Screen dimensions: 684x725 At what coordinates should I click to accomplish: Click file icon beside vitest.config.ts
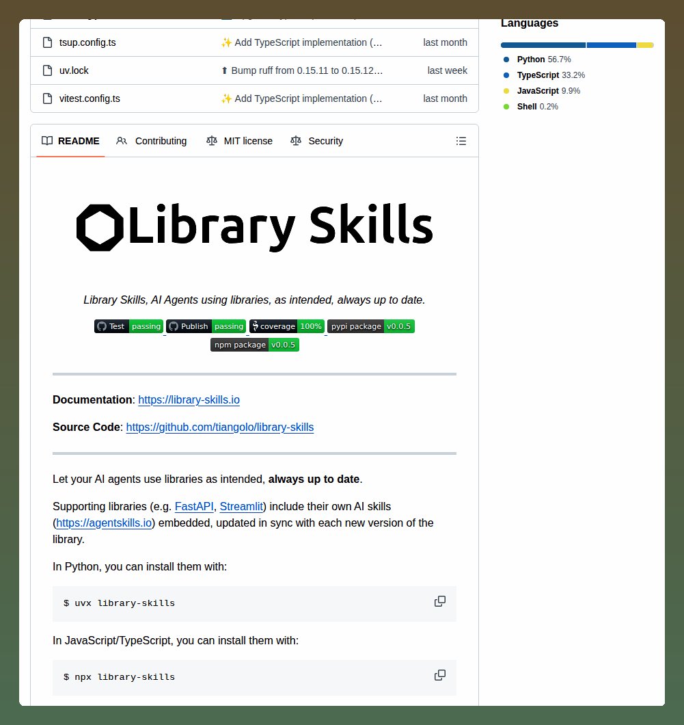click(47, 98)
